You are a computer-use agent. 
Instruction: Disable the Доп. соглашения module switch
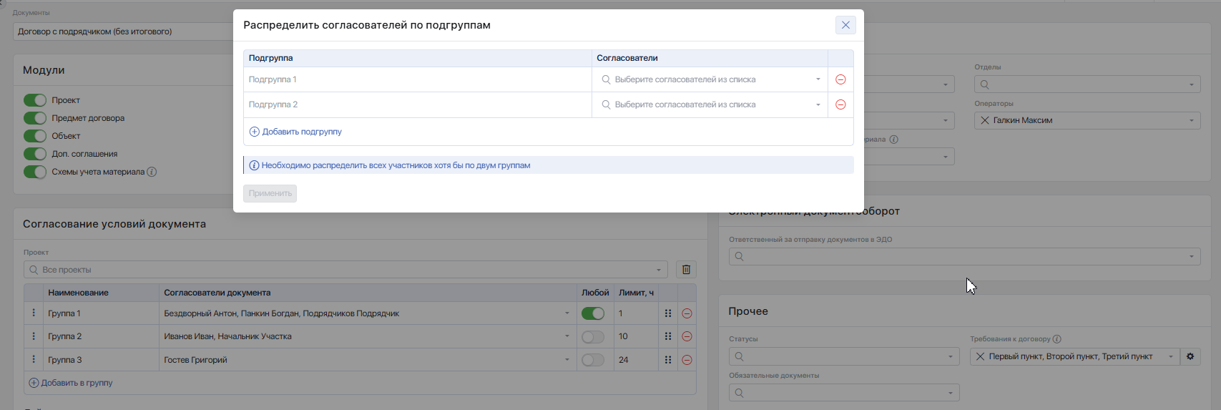35,154
